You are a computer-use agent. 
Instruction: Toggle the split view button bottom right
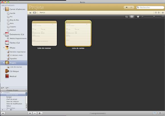tap(154, 113)
